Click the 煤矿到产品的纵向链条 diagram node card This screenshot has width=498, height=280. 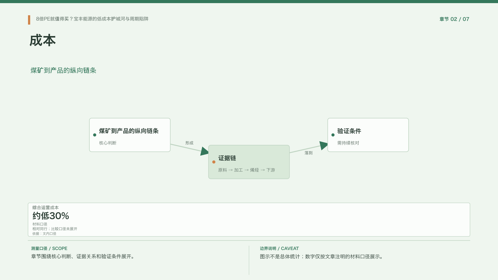130,135
